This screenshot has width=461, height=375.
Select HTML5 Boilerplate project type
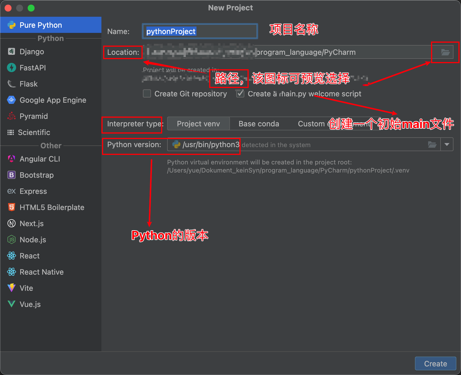click(51, 207)
